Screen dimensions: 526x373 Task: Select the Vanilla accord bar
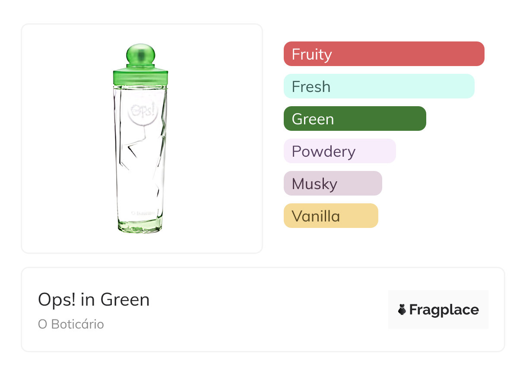point(330,216)
